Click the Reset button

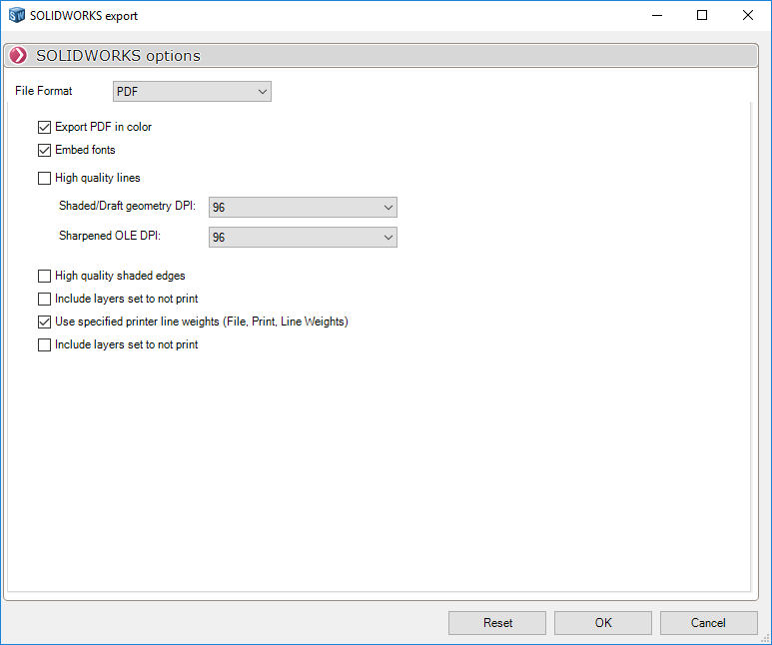497,623
